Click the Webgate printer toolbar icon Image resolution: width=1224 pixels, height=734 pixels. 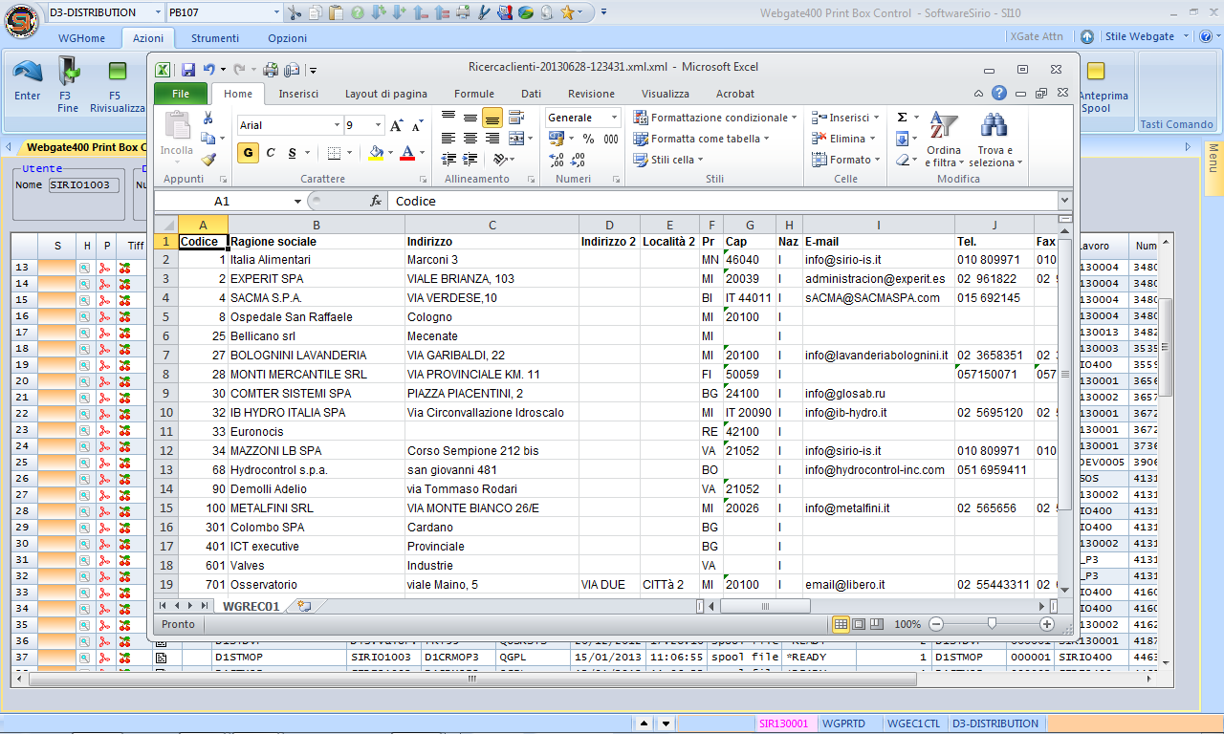463,12
